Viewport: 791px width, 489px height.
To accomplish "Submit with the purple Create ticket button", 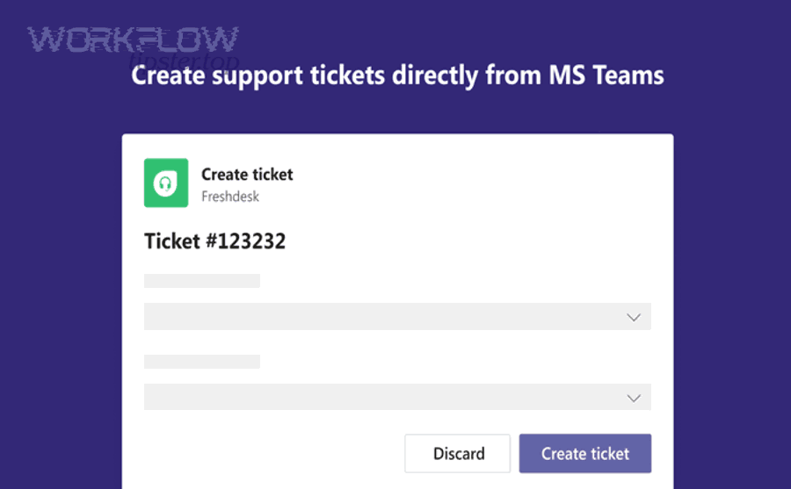I will [x=584, y=454].
